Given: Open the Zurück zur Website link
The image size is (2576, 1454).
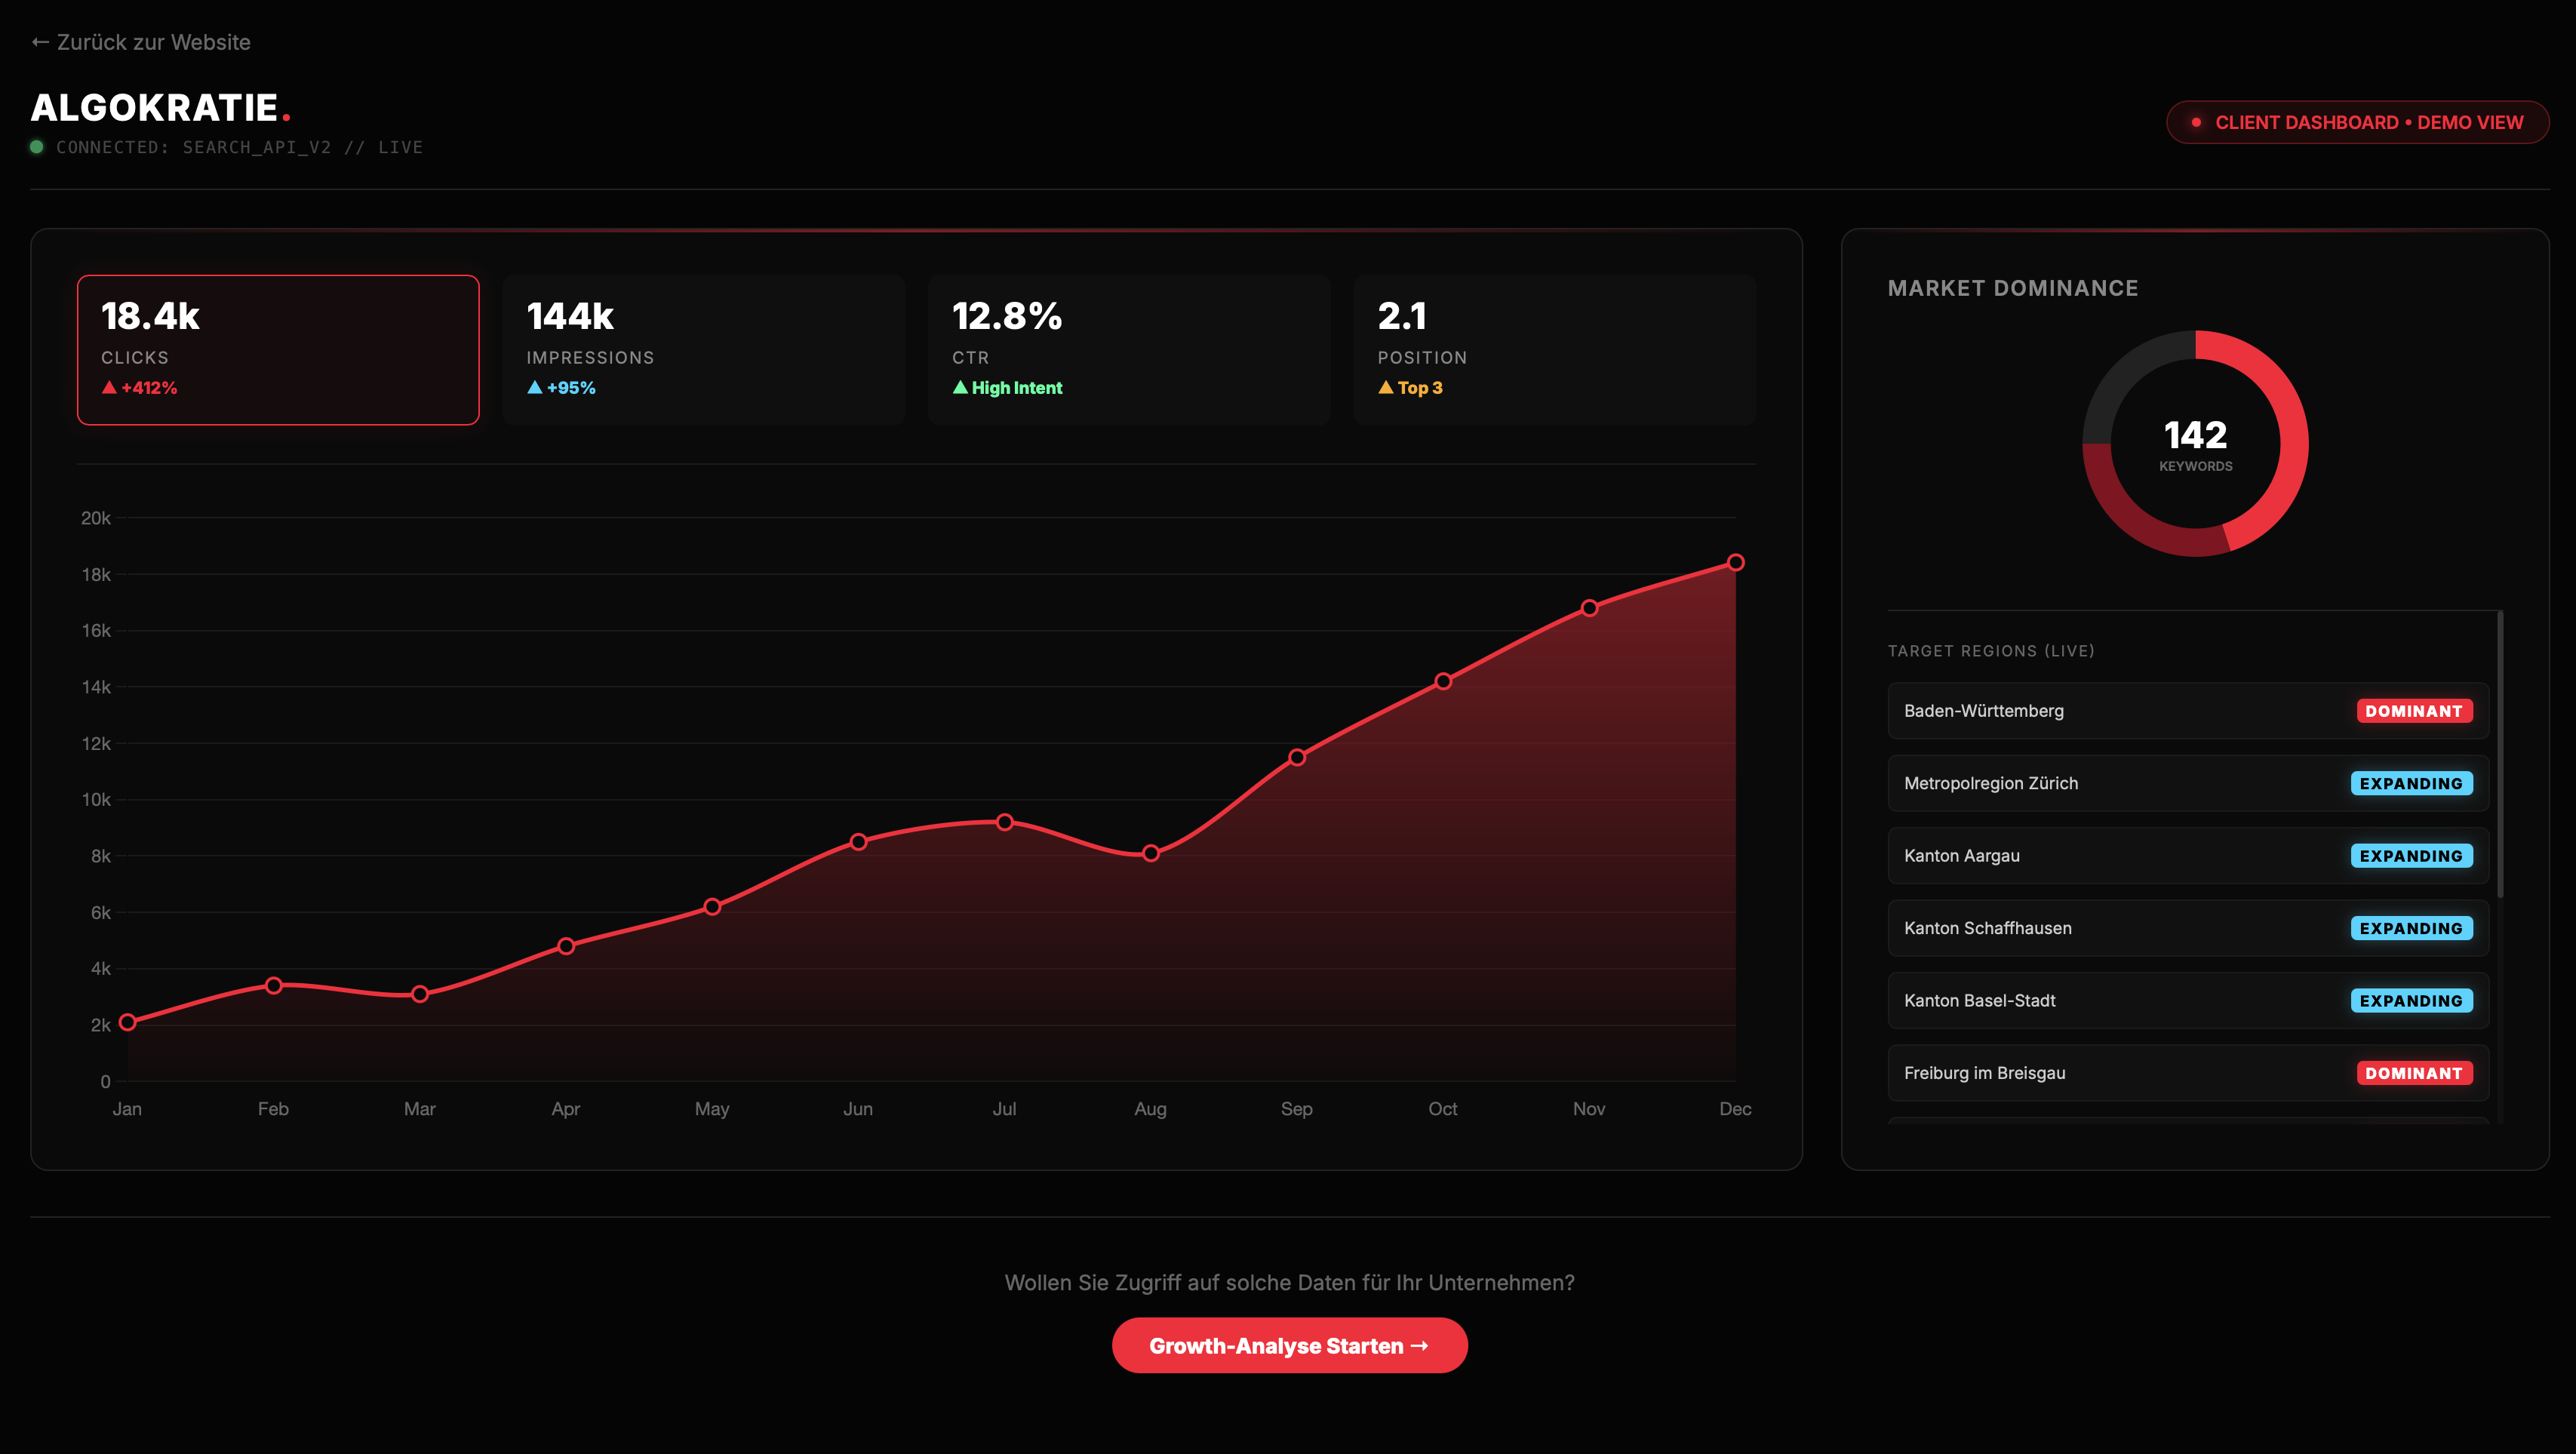Looking at the screenshot, I should click(x=153, y=42).
